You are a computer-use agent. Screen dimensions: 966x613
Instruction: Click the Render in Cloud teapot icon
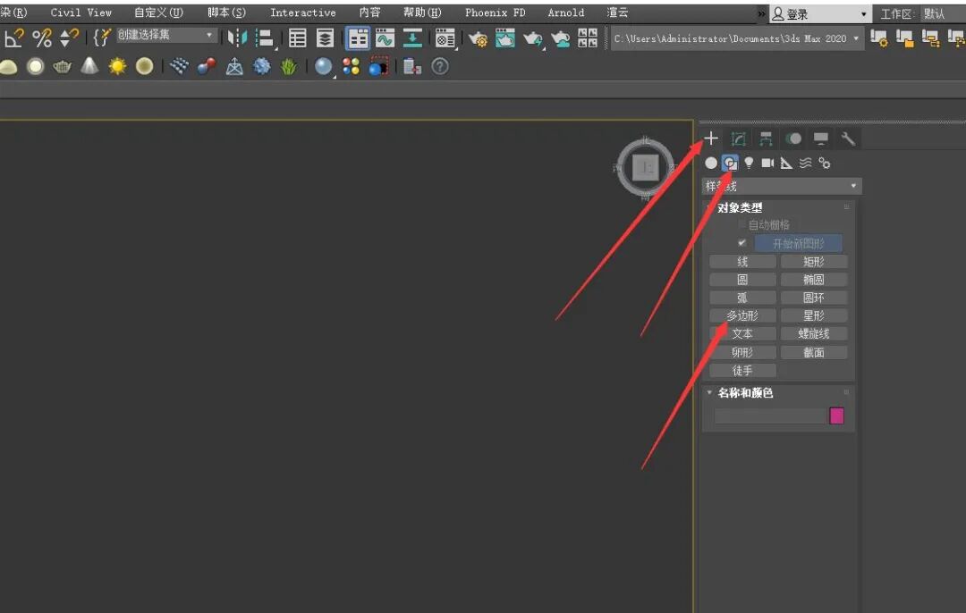pyautogui.click(x=561, y=39)
